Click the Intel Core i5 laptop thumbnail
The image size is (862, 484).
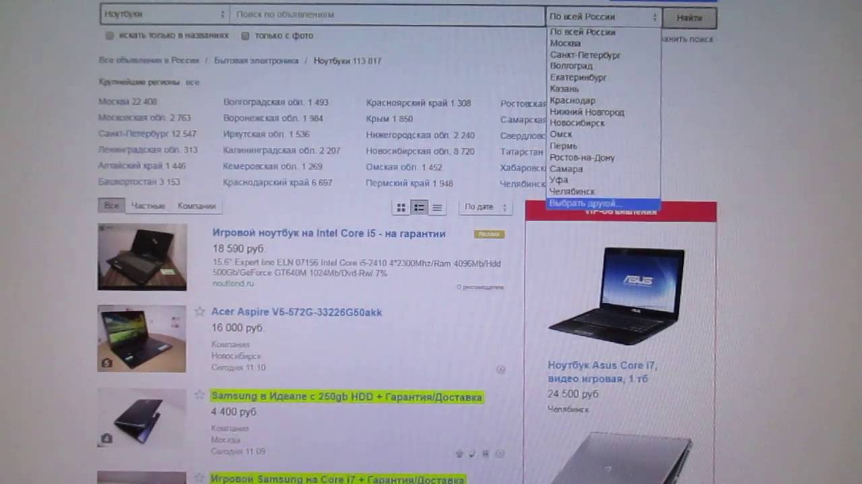pos(142,257)
